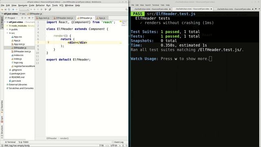
Task: Click the hide Project panel icon
Action: (33, 18)
